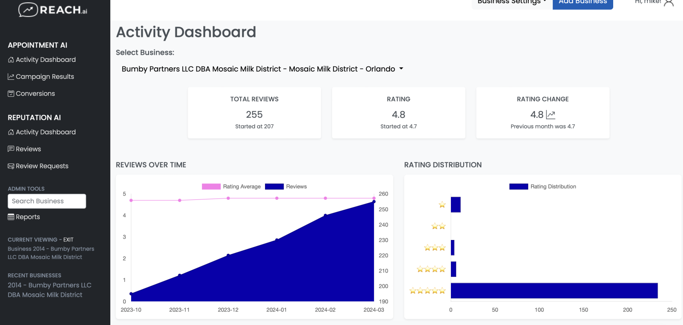Click the Add Business button
Viewport: 683px width, 325px height.
[x=583, y=2]
